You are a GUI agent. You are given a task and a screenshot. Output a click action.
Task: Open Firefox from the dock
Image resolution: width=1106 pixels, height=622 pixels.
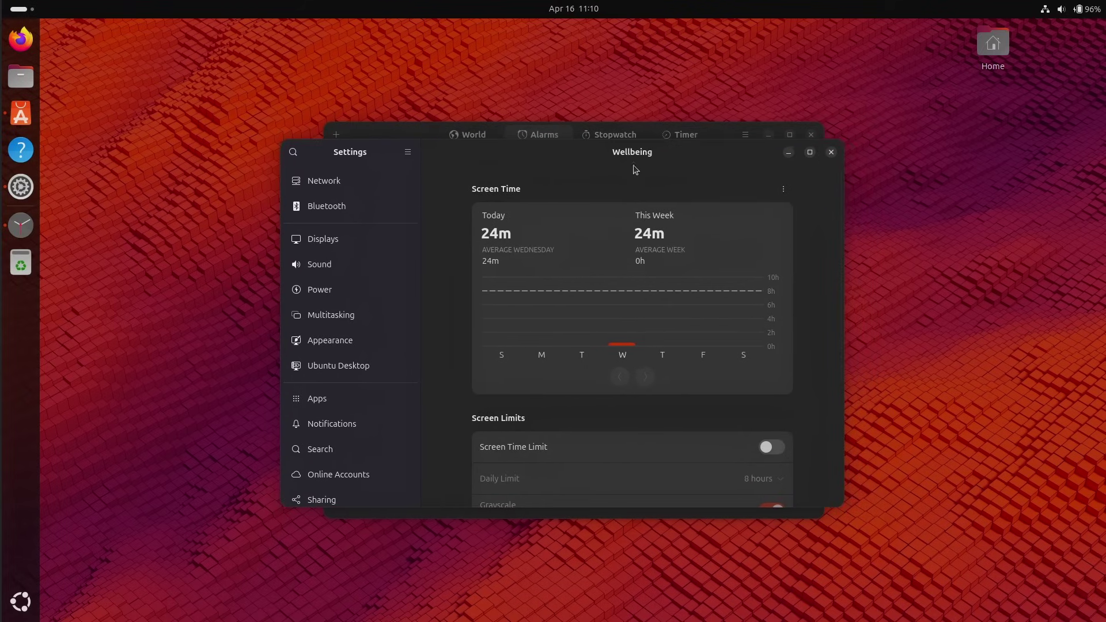[21, 38]
